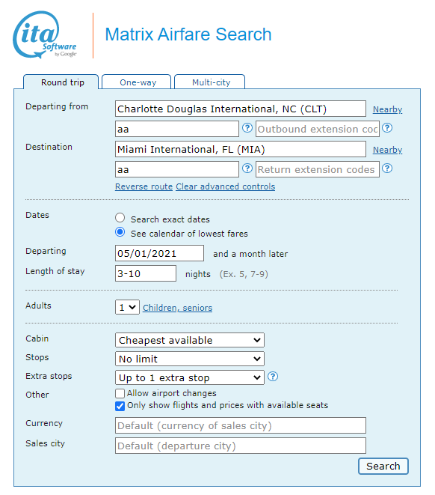Image resolution: width=435 pixels, height=495 pixels.
Task: Open help icon next to Extra stops
Action: [273, 376]
